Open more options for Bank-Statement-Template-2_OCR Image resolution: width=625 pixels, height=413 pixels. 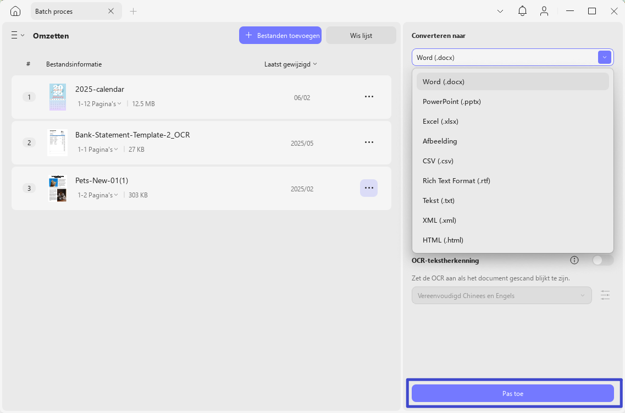[369, 142]
